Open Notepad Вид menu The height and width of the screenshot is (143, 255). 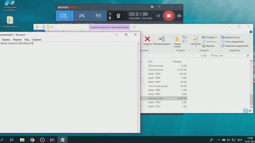27,40
